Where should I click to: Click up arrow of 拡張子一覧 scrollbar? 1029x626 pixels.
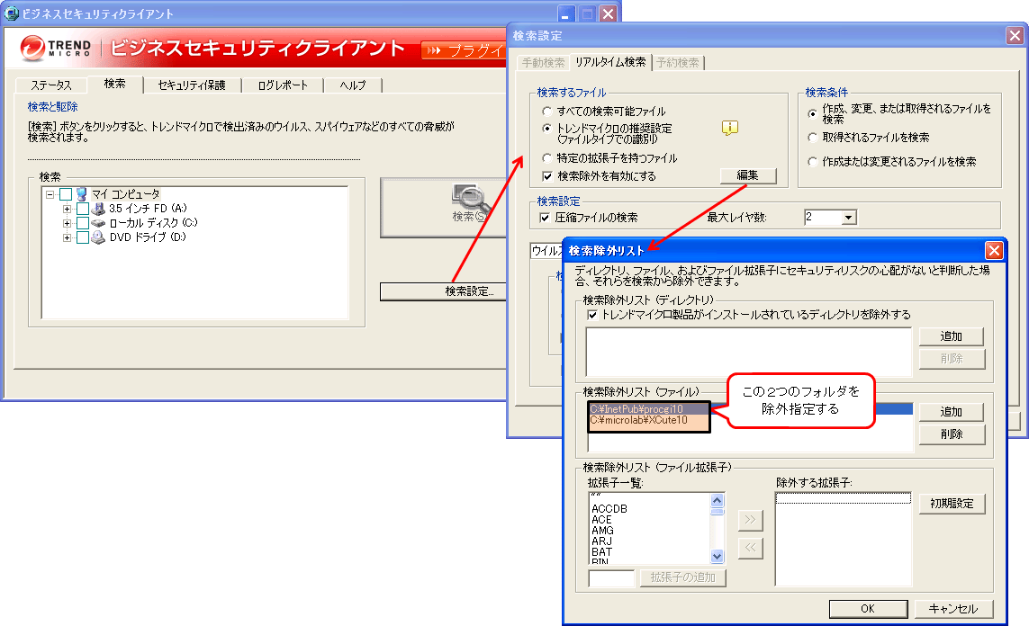718,500
